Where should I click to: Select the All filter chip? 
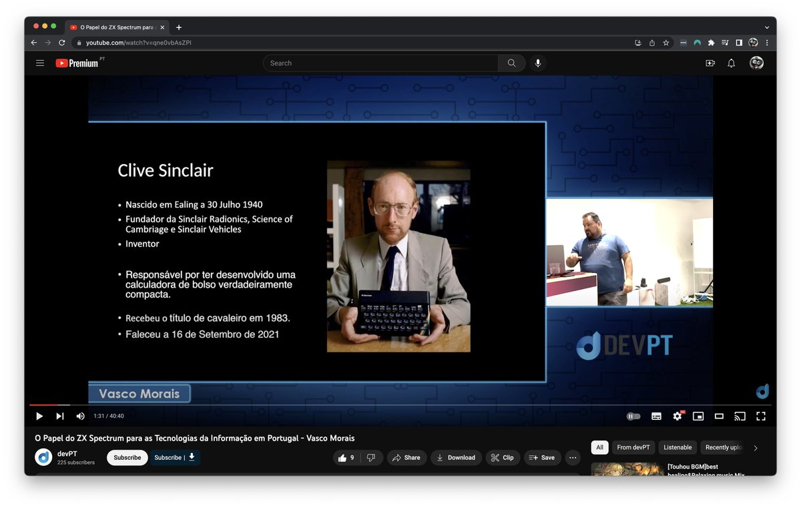pyautogui.click(x=599, y=447)
